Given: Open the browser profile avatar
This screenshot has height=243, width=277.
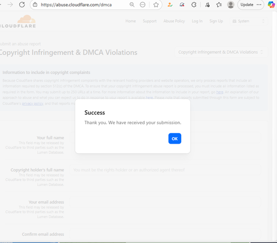Looking at the screenshot, I should tap(230, 5).
